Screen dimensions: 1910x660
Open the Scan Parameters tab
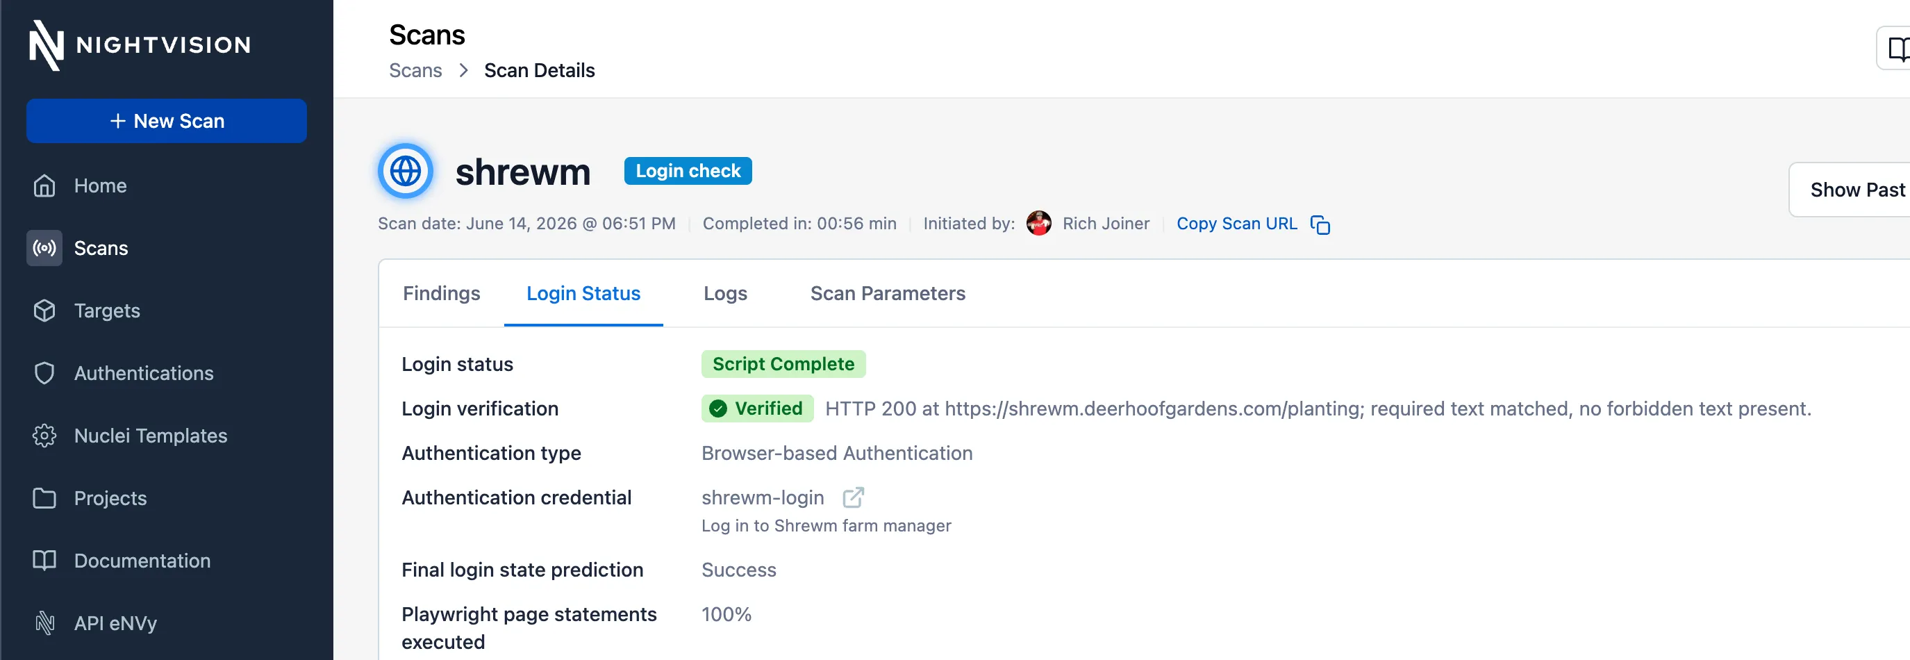click(888, 294)
